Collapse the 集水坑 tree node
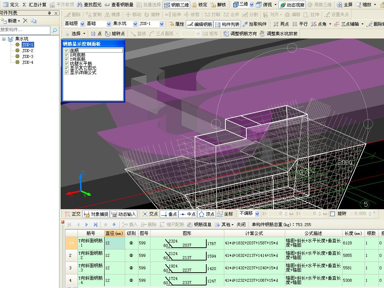The image size is (384, 288). coord(4,39)
